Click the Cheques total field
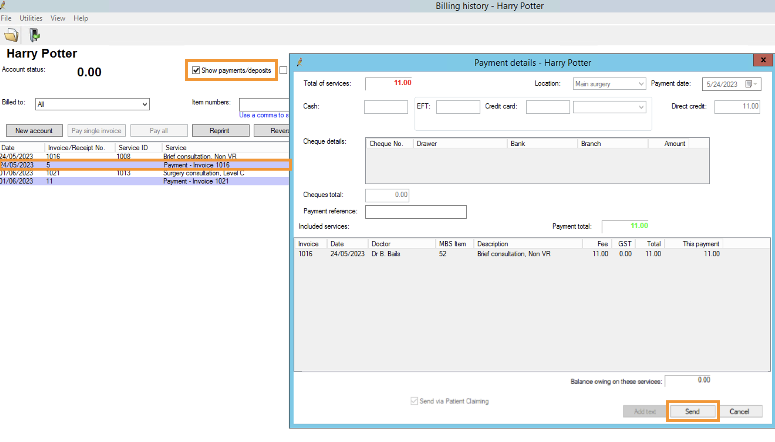The width and height of the screenshot is (775, 442). 387,195
